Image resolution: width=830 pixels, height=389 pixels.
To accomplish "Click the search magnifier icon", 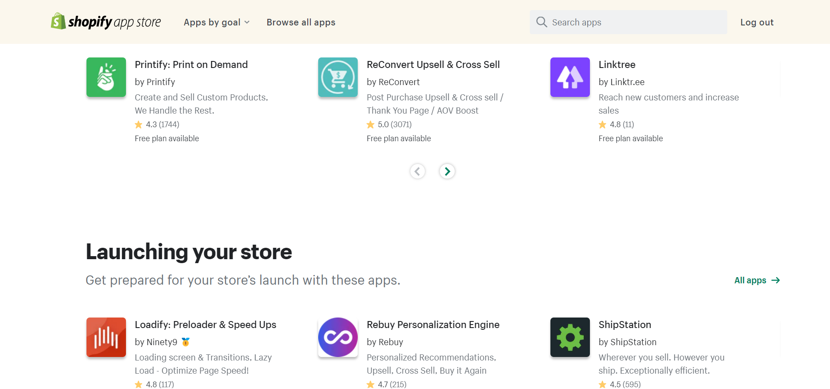I will 542,22.
